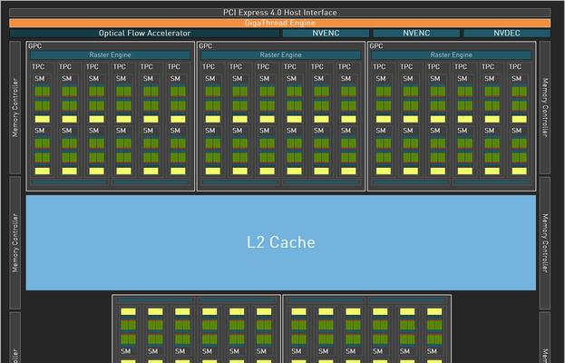Click the NVENC block adjacent to Optical Flow Accelerator
The image size is (565, 363).
click(x=326, y=34)
